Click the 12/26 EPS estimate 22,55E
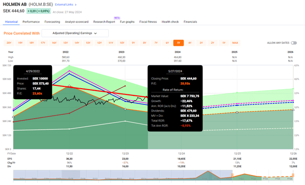305x185 pixels. coord(293,159)
